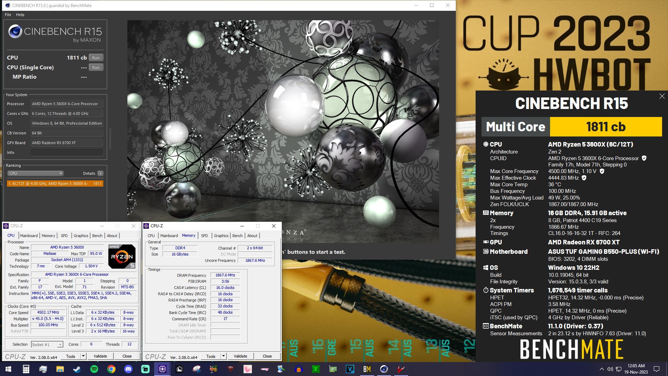Viewport: 668px width, 376px height.
Task: Open the graphics card taskbar app
Action: tap(333, 369)
